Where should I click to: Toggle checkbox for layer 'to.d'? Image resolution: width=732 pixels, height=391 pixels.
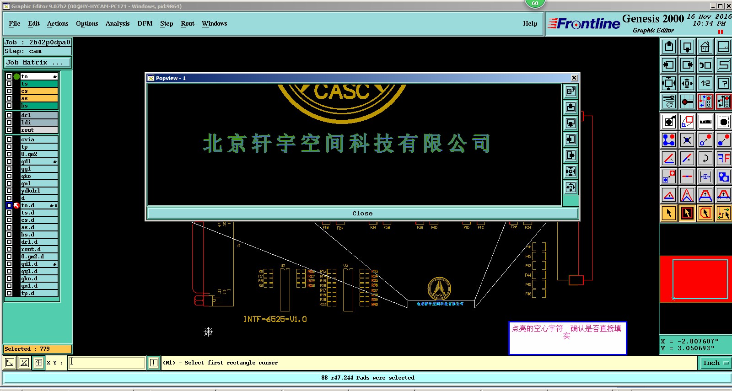9,205
